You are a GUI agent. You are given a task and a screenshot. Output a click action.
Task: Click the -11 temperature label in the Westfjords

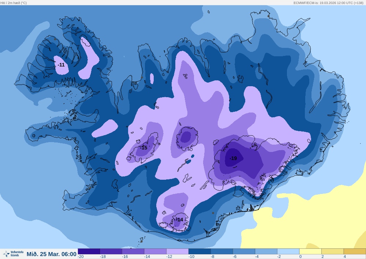61,65
